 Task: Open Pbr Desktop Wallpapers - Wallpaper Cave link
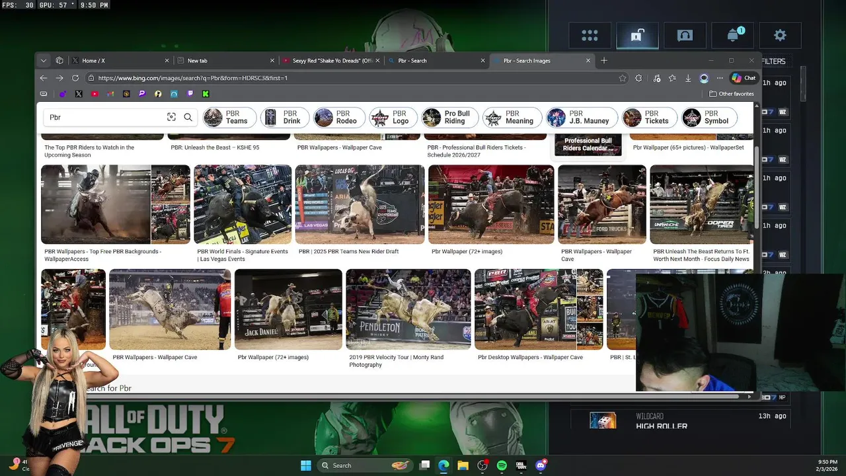click(530, 357)
